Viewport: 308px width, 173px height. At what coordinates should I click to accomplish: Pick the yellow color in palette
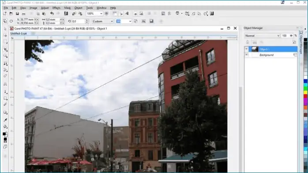(x=306, y=92)
